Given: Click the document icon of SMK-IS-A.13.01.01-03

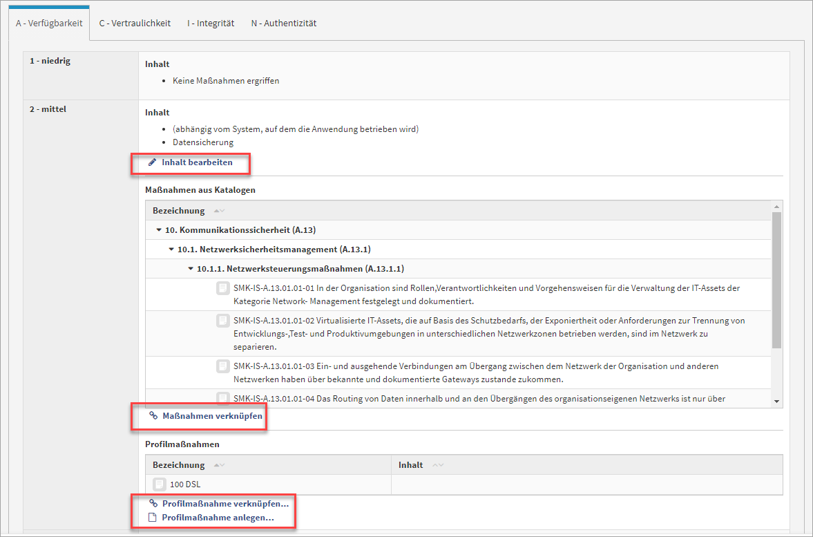Looking at the screenshot, I should click(x=222, y=366).
